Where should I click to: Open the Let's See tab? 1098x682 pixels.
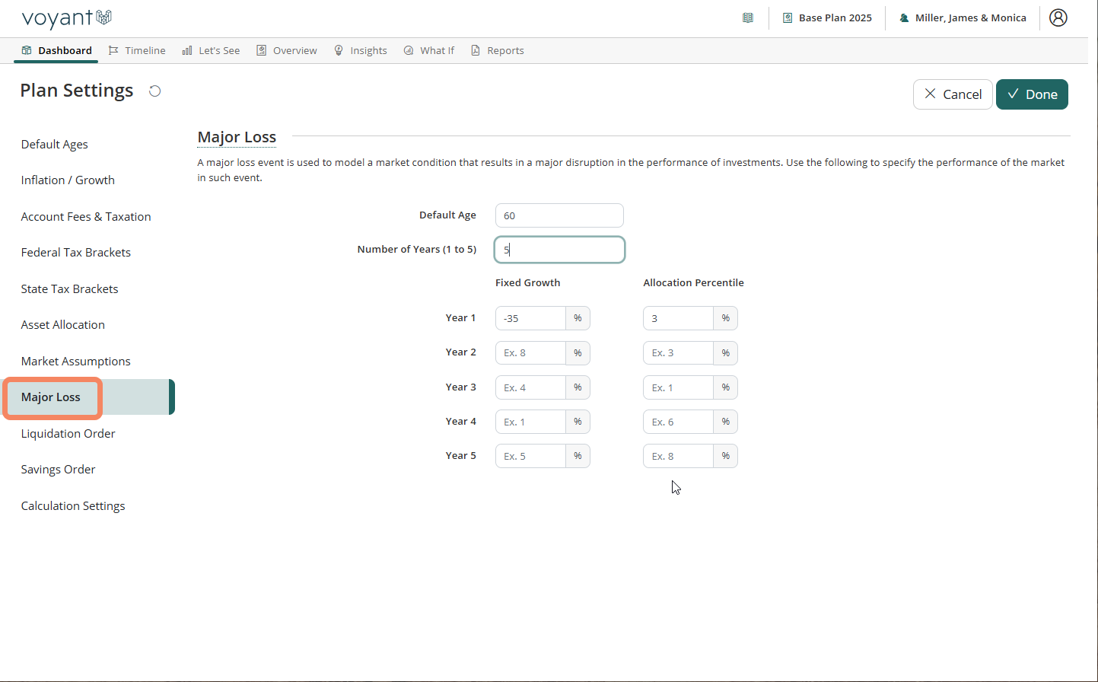click(211, 50)
